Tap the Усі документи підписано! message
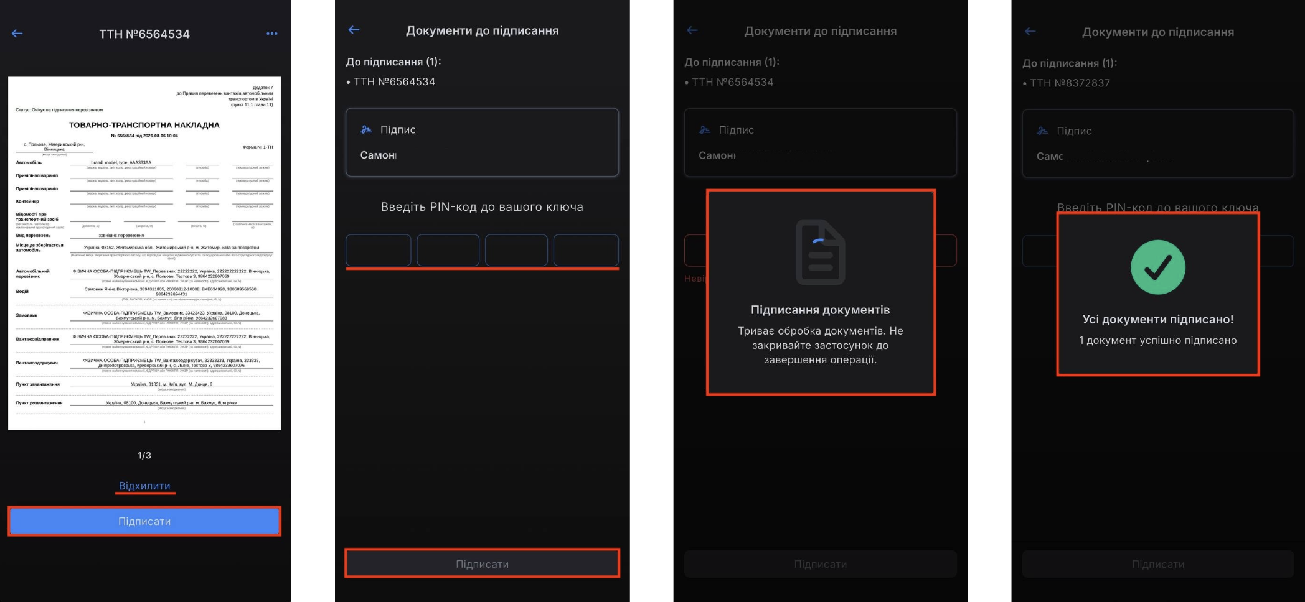 point(1158,319)
